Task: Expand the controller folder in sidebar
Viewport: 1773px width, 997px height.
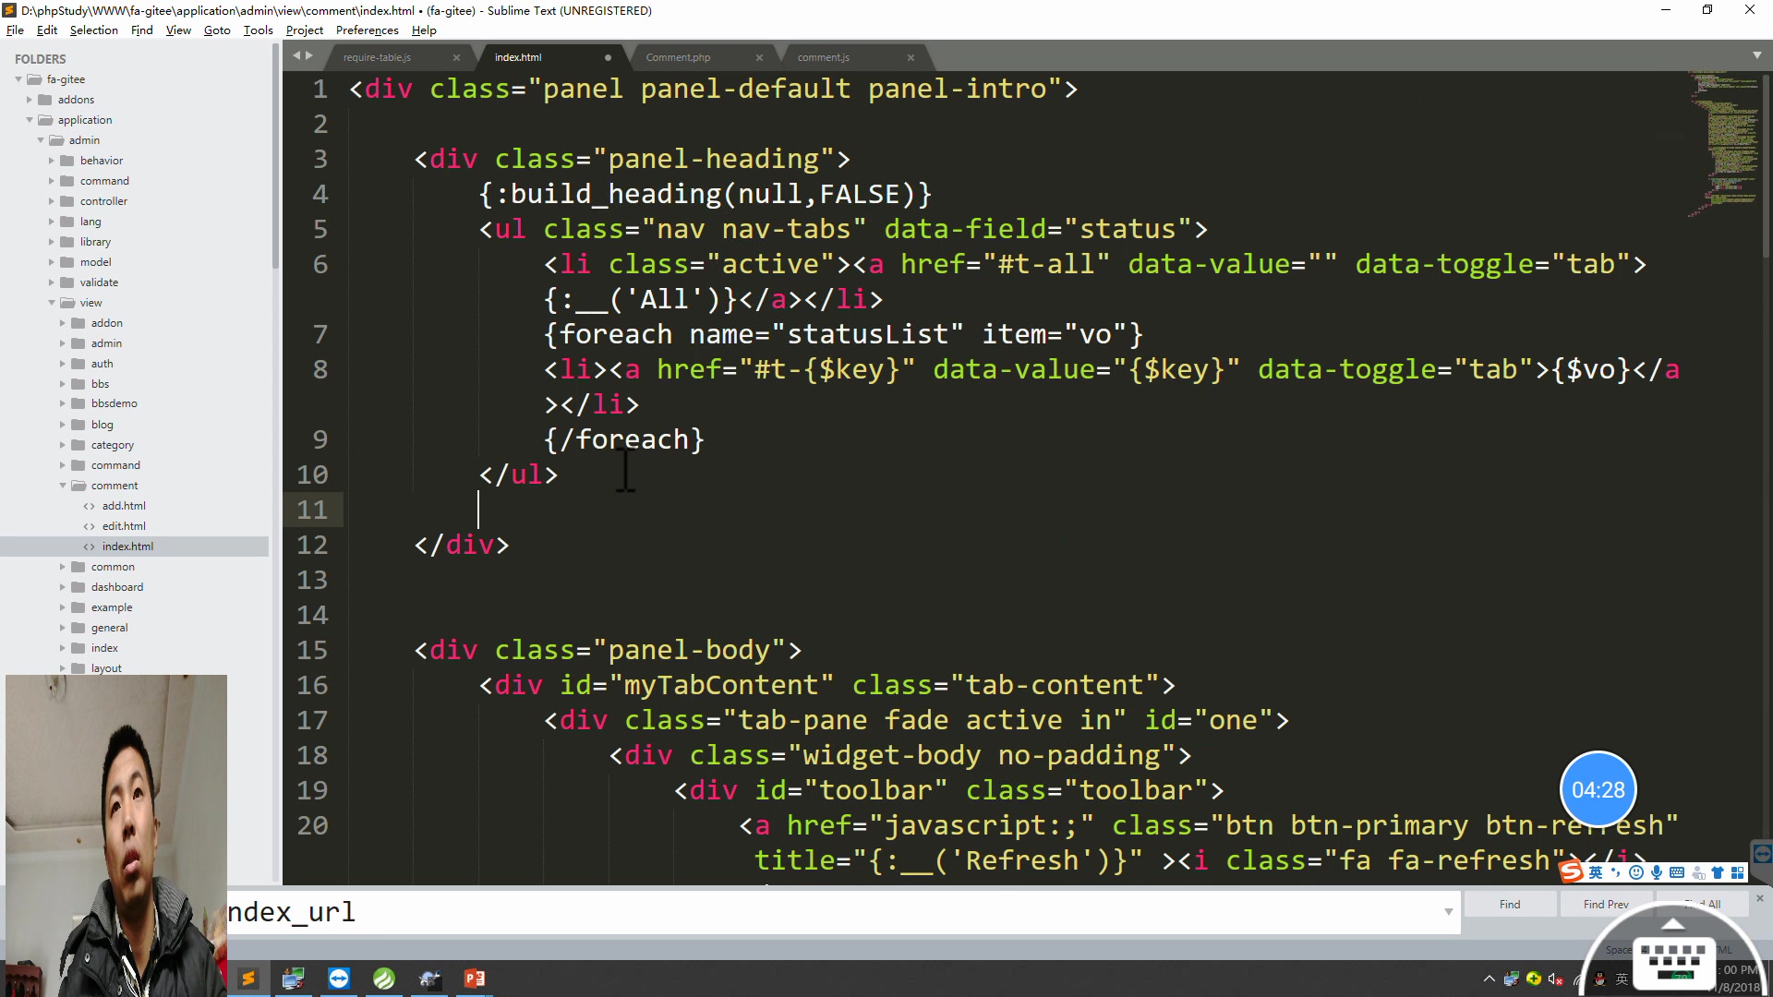Action: [x=53, y=201]
